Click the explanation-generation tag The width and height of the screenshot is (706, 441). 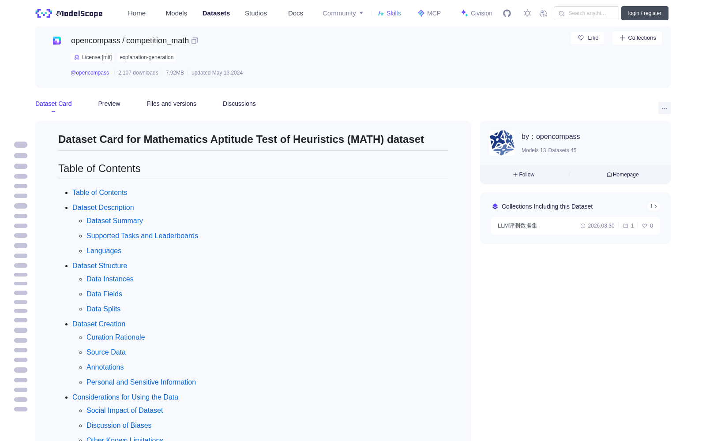click(x=146, y=57)
